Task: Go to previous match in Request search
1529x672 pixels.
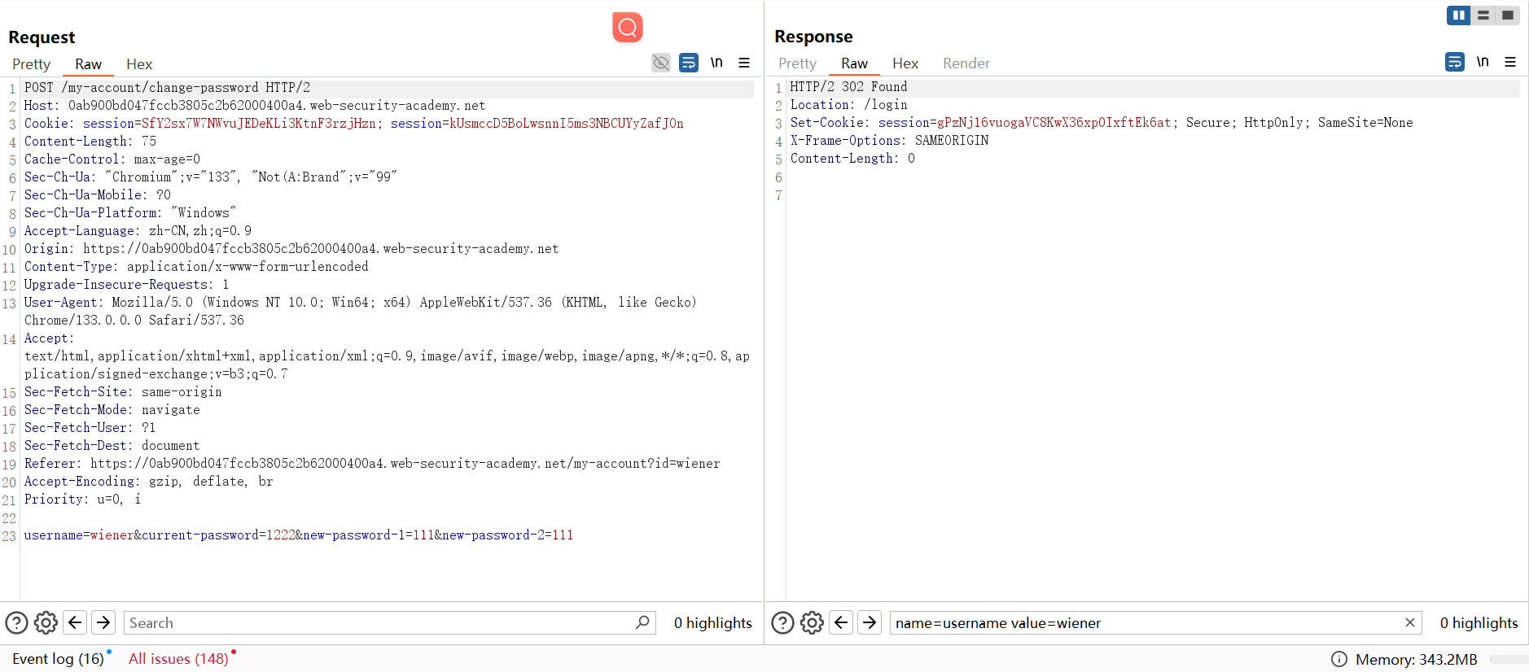Action: [75, 622]
